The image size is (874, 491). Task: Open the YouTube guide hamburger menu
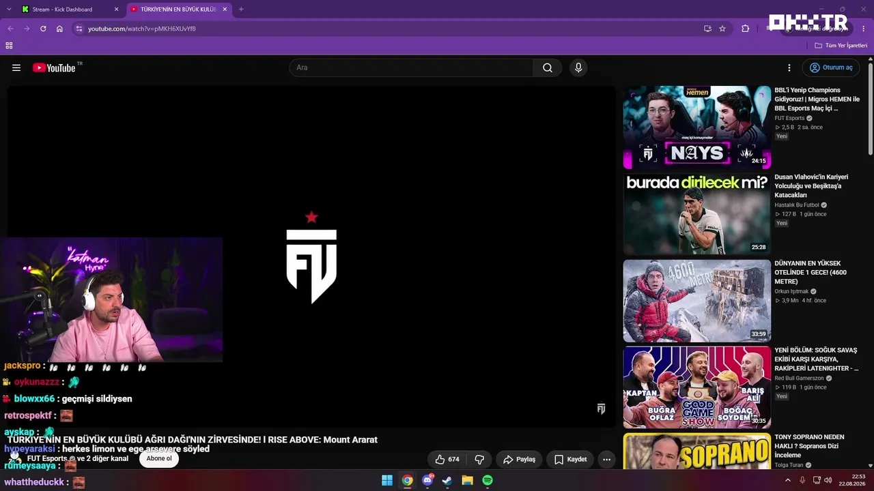(x=16, y=68)
